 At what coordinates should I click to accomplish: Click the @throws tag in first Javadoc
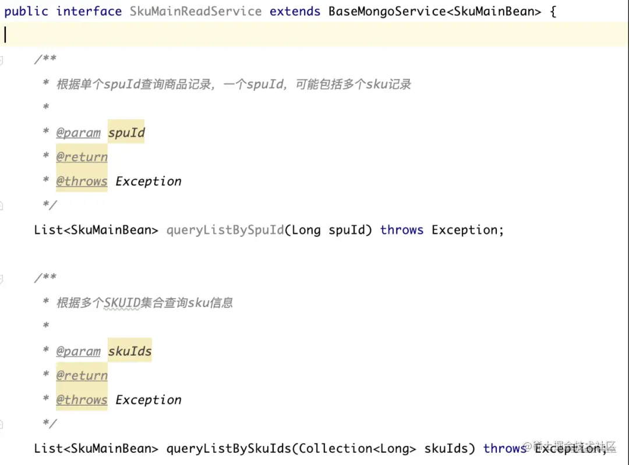click(82, 181)
